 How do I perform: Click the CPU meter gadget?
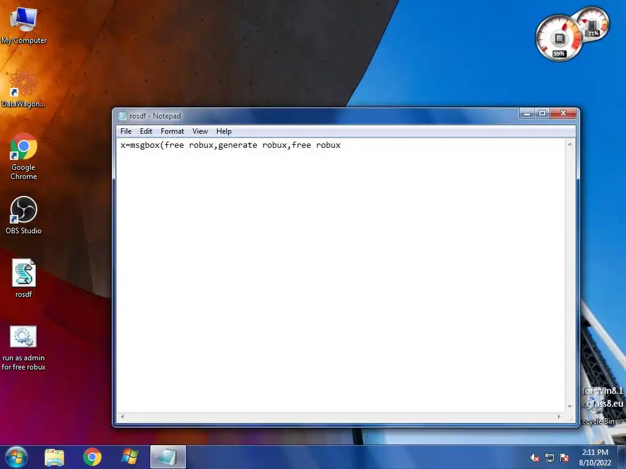(x=559, y=38)
